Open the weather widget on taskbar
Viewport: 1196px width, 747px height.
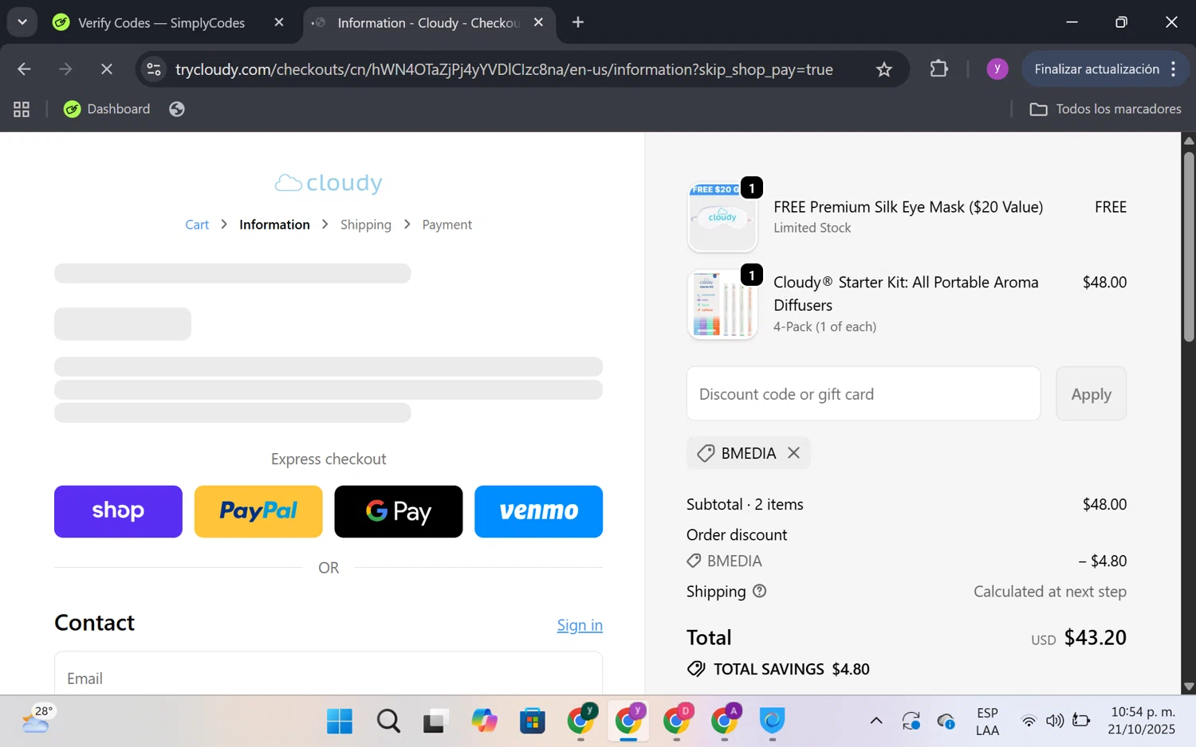tap(37, 719)
